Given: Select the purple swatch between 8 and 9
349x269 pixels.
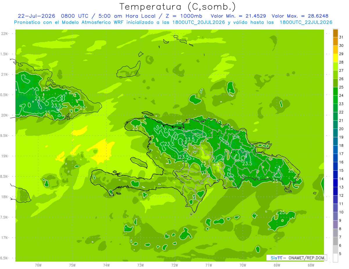Looking at the screenshot, I should pos(335,225).
